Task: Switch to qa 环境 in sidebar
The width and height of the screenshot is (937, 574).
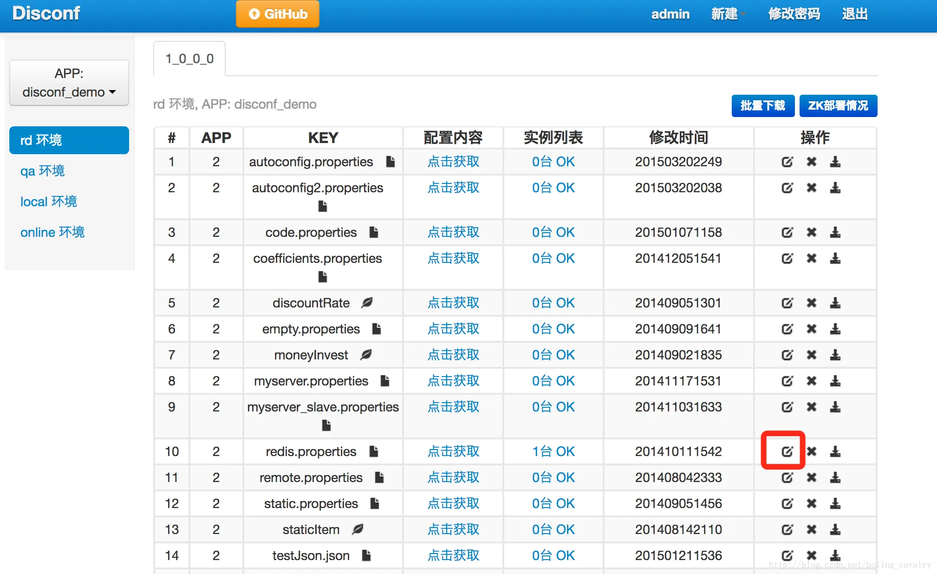Action: [42, 171]
